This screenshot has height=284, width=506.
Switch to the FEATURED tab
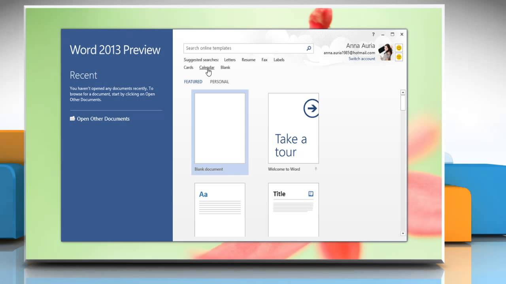click(x=193, y=82)
